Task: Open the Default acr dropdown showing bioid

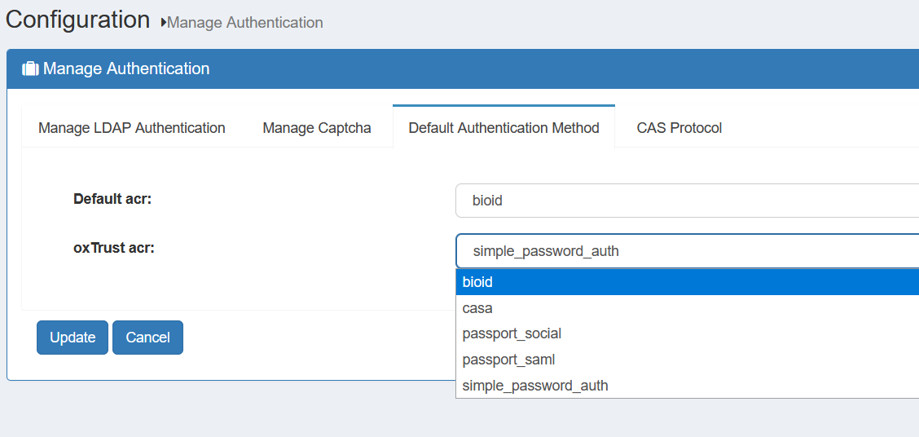Action: (687, 201)
